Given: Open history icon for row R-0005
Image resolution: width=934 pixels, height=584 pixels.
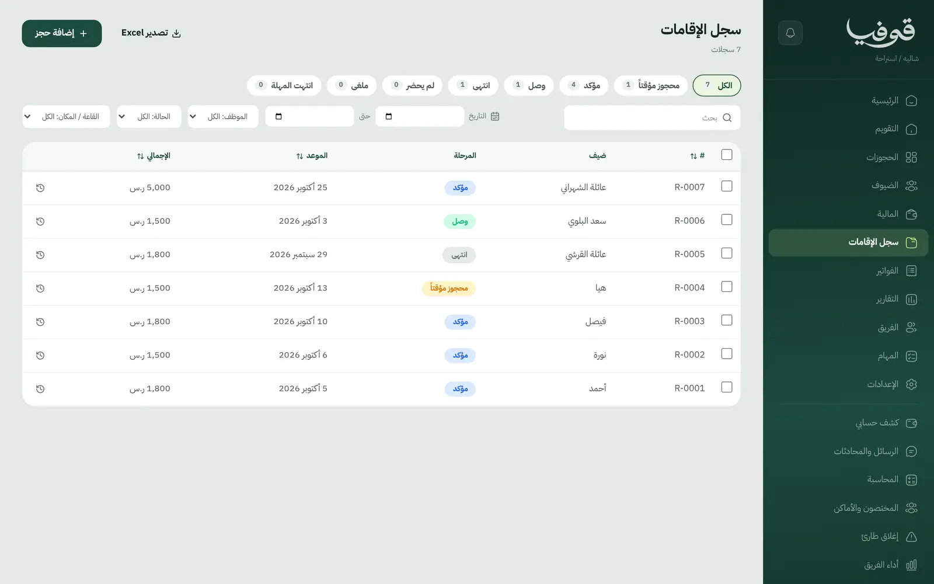Looking at the screenshot, I should click(x=40, y=255).
